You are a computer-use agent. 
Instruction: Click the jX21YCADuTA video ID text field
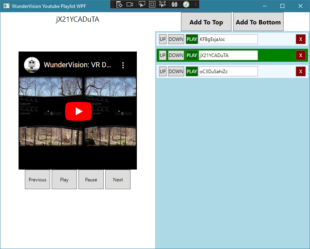pyautogui.click(x=228, y=55)
